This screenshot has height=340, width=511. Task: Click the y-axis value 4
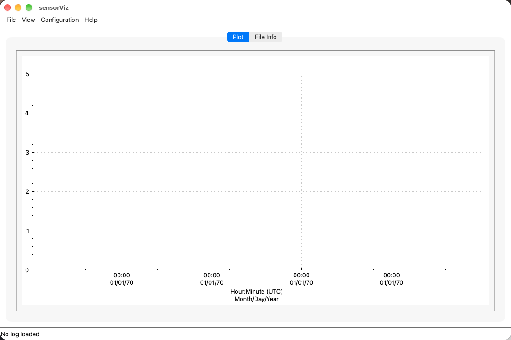[27, 113]
